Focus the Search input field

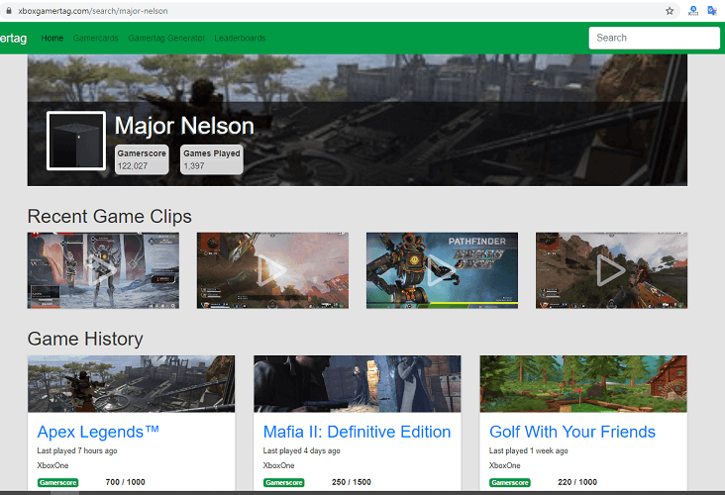[655, 38]
